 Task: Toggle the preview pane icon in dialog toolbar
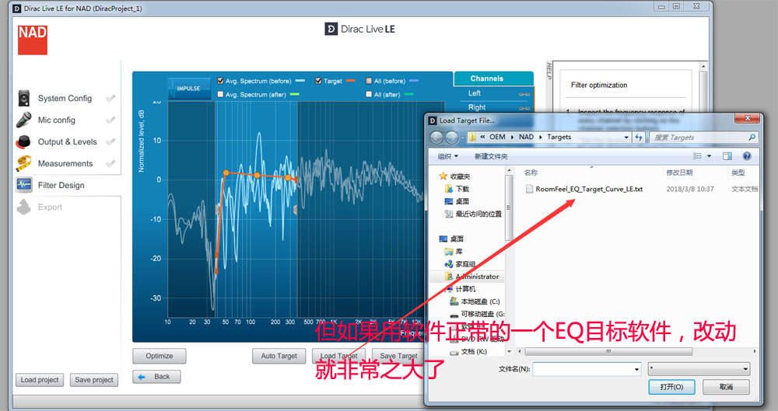[727, 156]
